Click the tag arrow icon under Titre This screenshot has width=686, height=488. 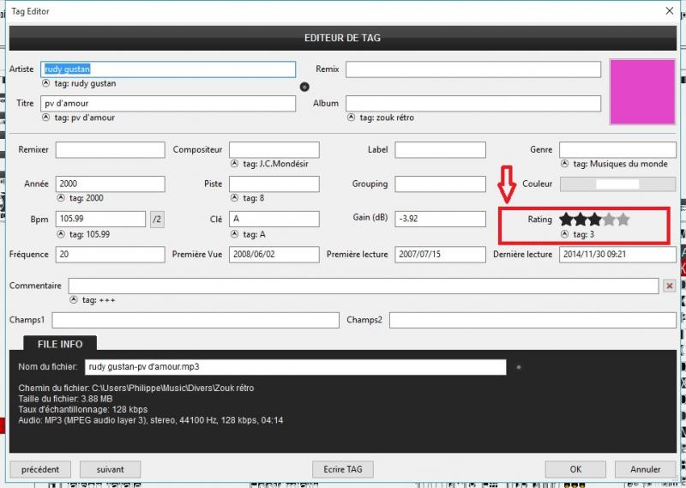45,117
